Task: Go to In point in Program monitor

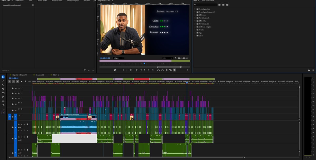Action: 137,70
